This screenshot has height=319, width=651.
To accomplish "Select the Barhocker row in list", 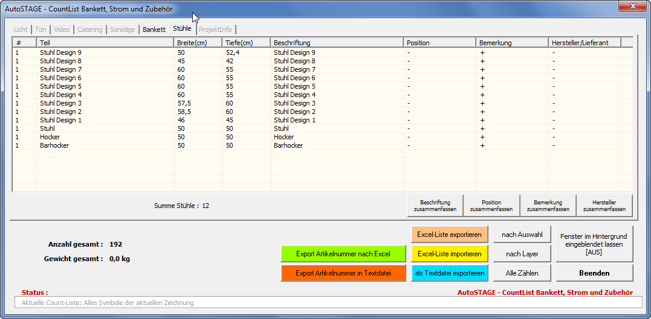I will pyautogui.click(x=53, y=145).
